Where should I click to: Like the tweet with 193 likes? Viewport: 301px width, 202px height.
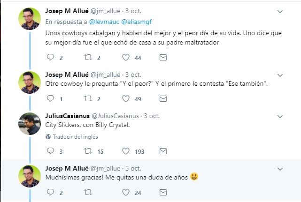(126, 151)
